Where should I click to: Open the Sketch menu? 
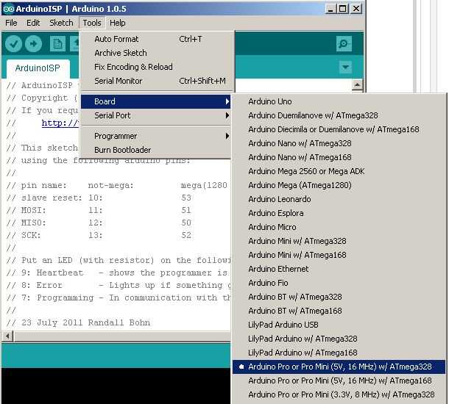pos(61,23)
